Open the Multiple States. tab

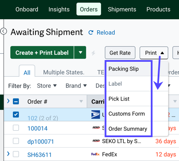[x=64, y=72]
